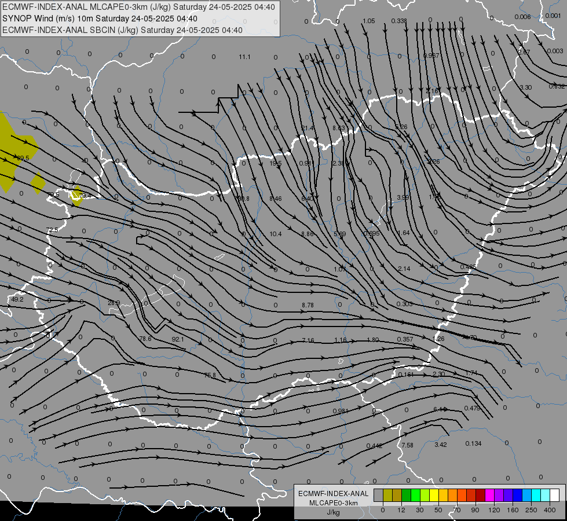Select the olive-yellow swatch in the legend
Viewport: 567px width, 521px height.
387,495
